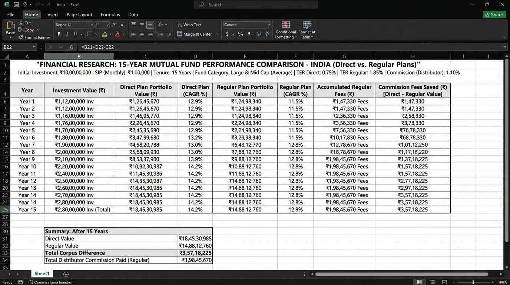Screen dimensions: 510x285
Task: Click the Fill Color yellow swatch
Action: pyautogui.click(x=105, y=34)
